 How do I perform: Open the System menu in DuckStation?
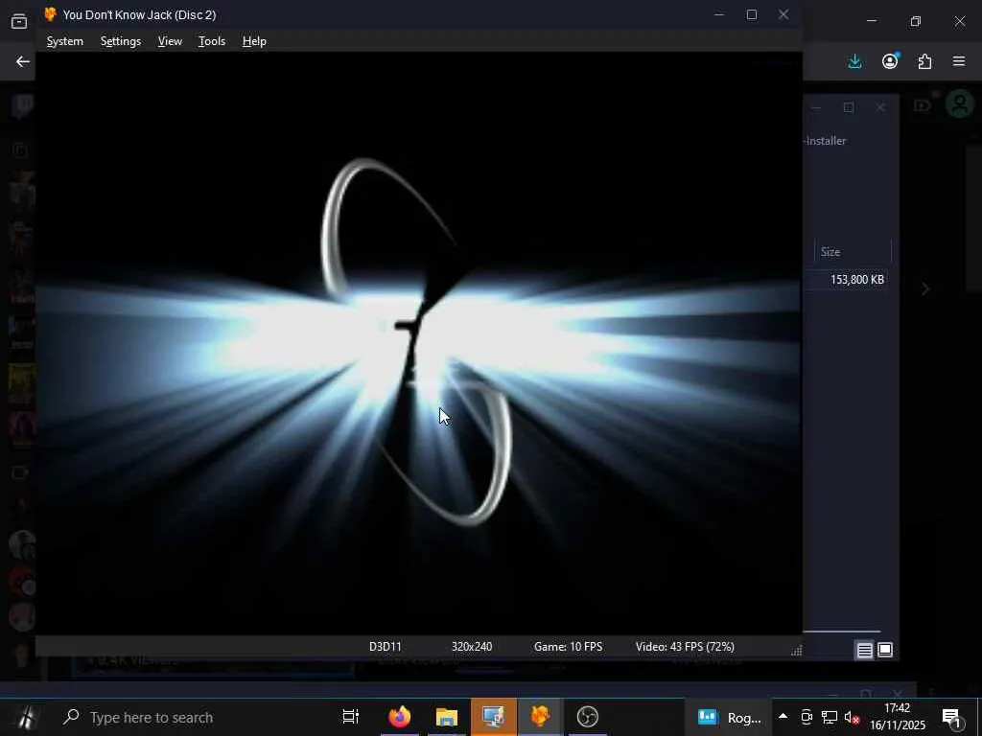coord(64,41)
